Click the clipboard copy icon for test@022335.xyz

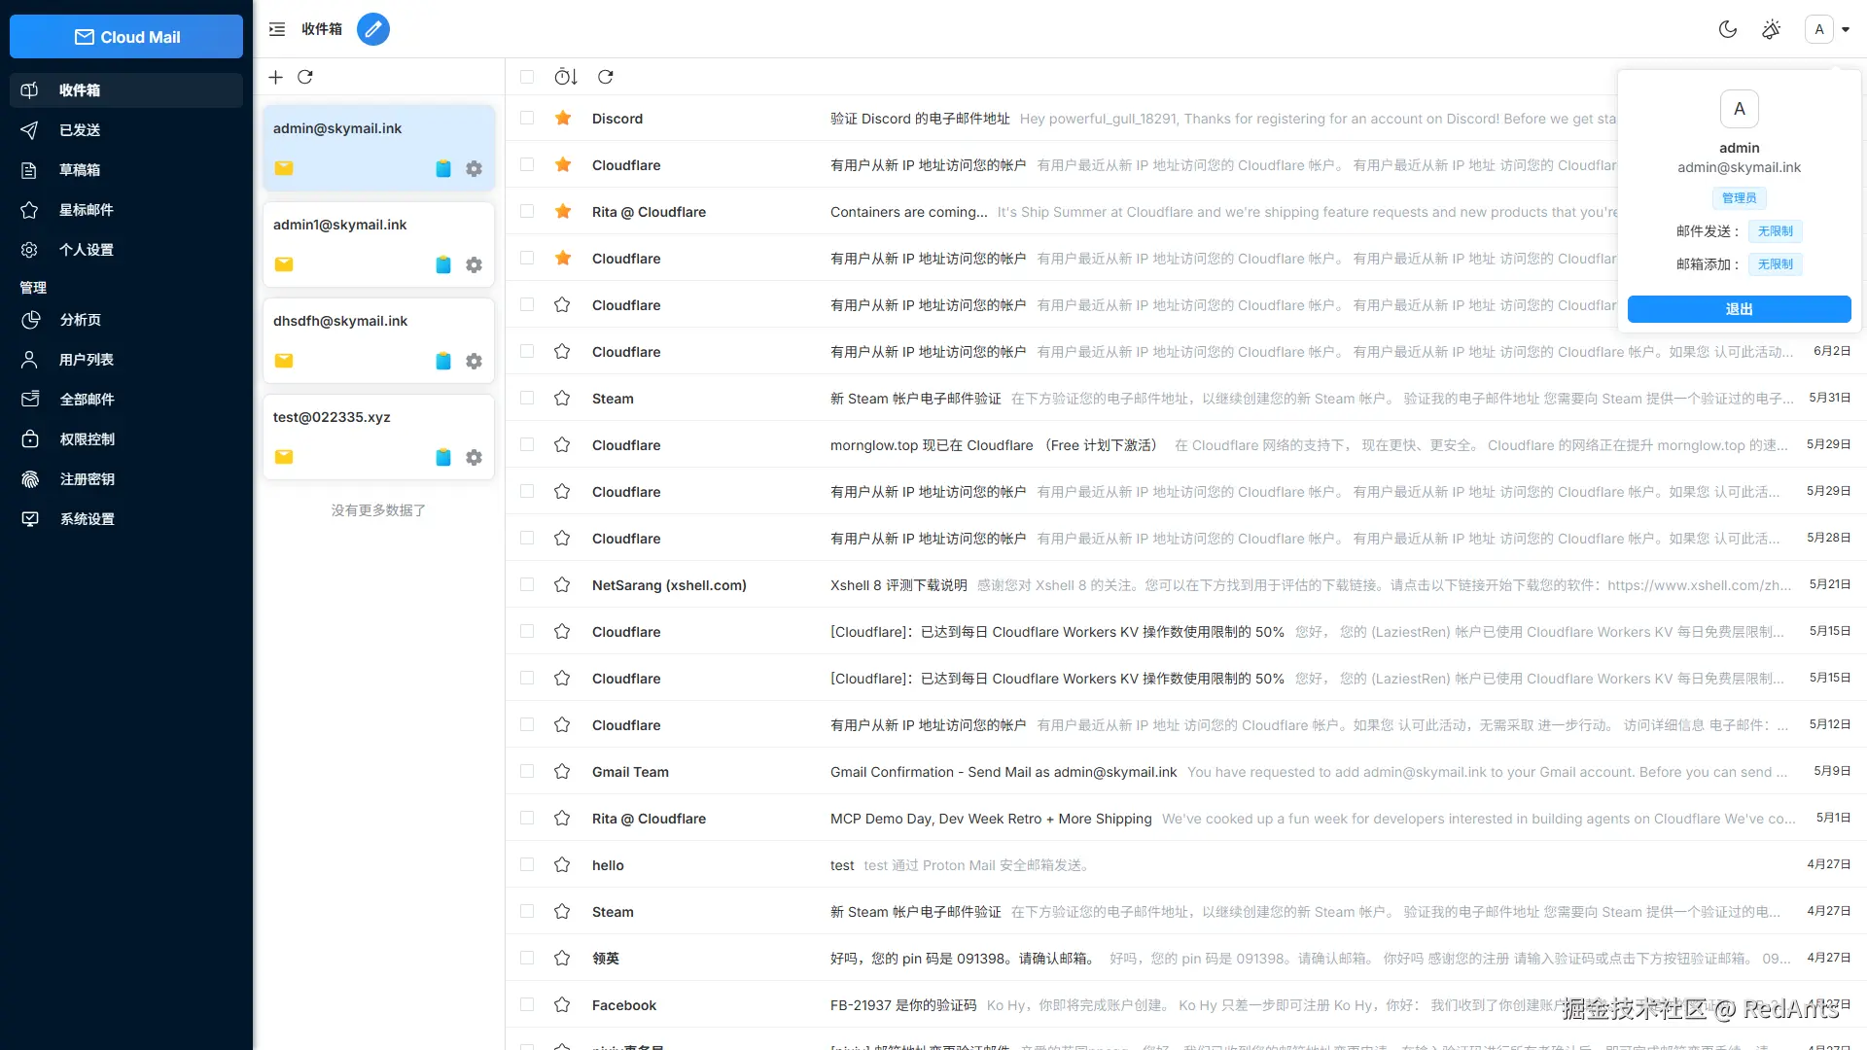click(443, 457)
